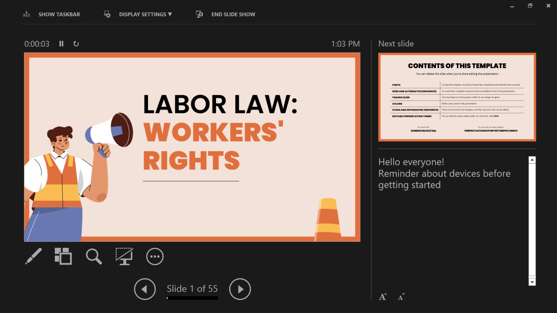Black or unblack the slide show screen
Viewport: 557px width, 313px height.
tap(124, 256)
